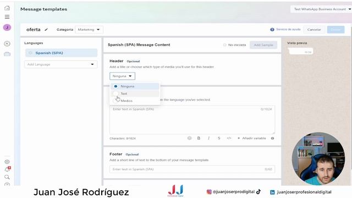Toggle bold formatting
Image resolution: width=352 pixels, height=198 pixels.
pos(199,138)
